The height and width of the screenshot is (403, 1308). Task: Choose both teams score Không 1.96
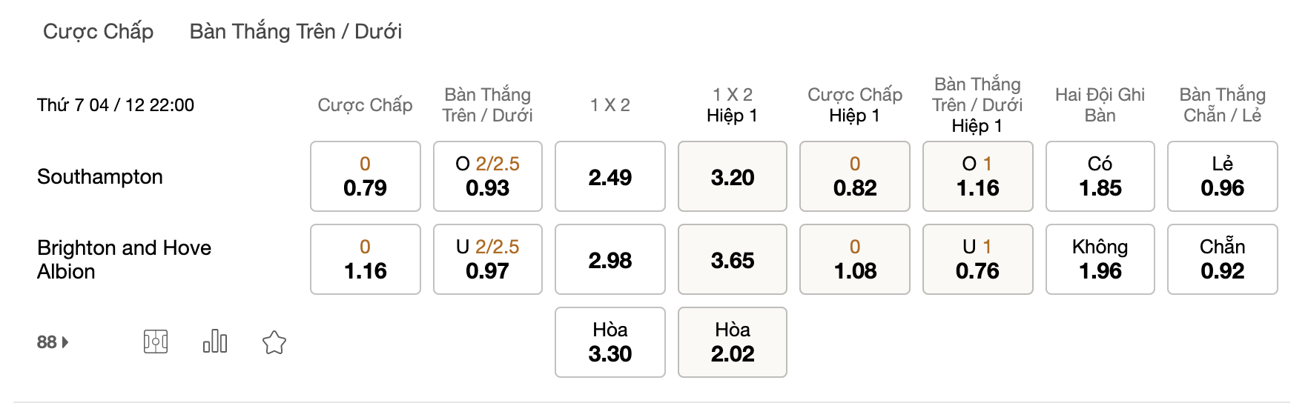(x=1100, y=259)
